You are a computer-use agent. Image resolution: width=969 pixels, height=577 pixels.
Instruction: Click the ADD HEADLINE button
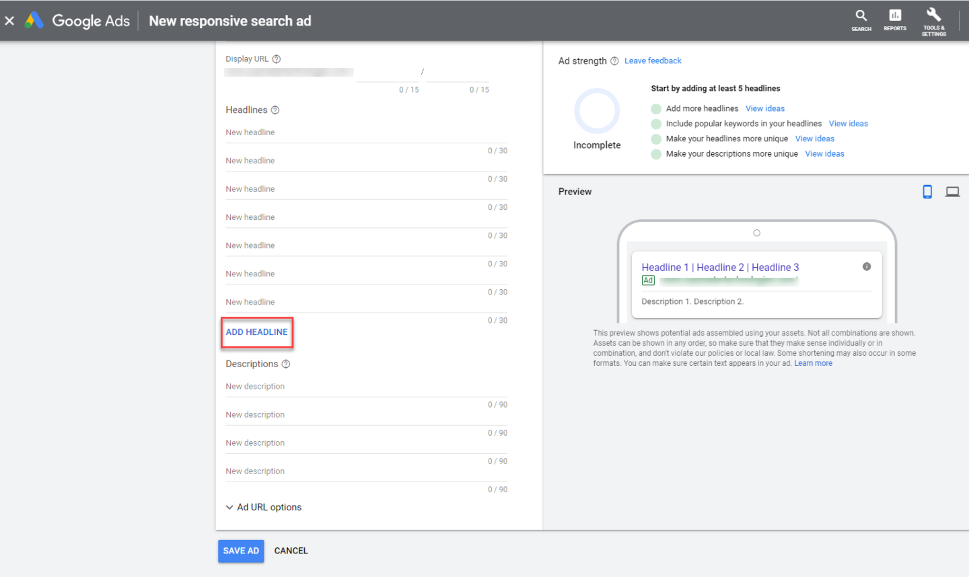coord(256,332)
